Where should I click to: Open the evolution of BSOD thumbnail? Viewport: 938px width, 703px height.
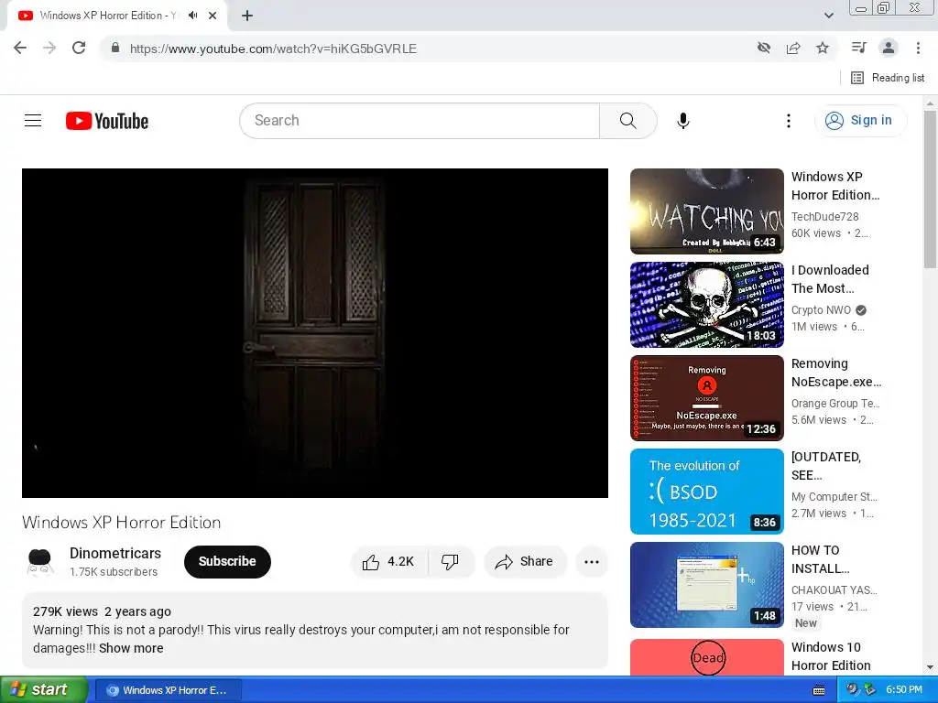point(706,492)
